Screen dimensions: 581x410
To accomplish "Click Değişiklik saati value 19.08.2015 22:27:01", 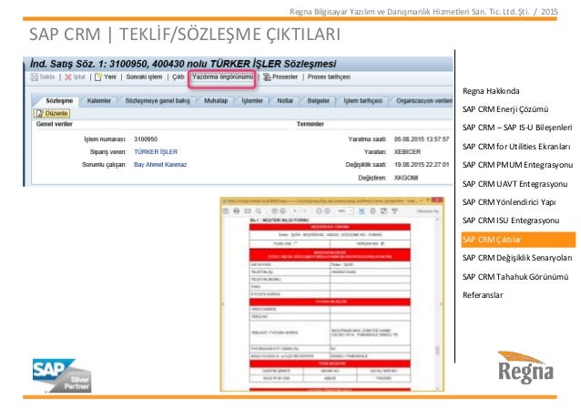I will (422, 164).
